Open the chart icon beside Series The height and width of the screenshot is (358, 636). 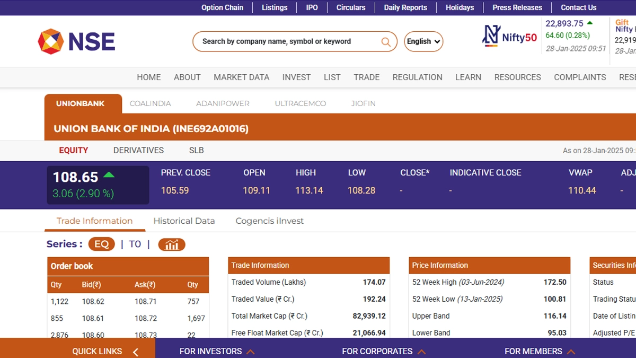pyautogui.click(x=171, y=245)
